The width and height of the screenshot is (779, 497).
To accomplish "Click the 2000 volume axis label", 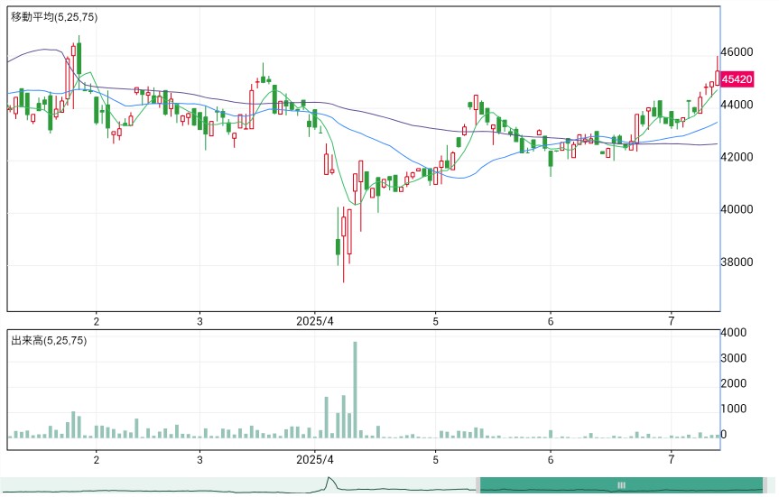I will 734,383.
